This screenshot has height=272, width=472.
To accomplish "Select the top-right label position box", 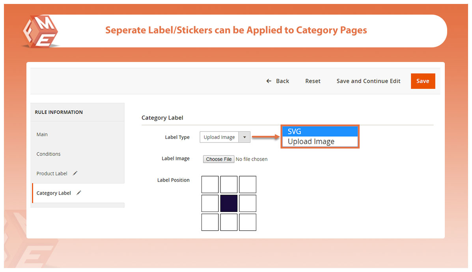I will point(248,184).
